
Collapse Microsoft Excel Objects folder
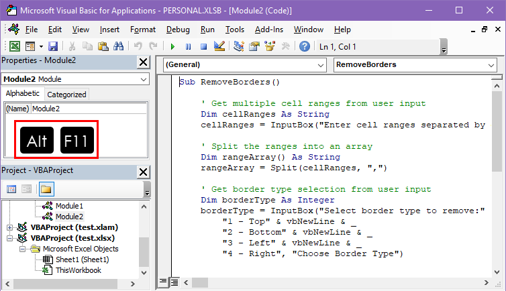[22, 249]
